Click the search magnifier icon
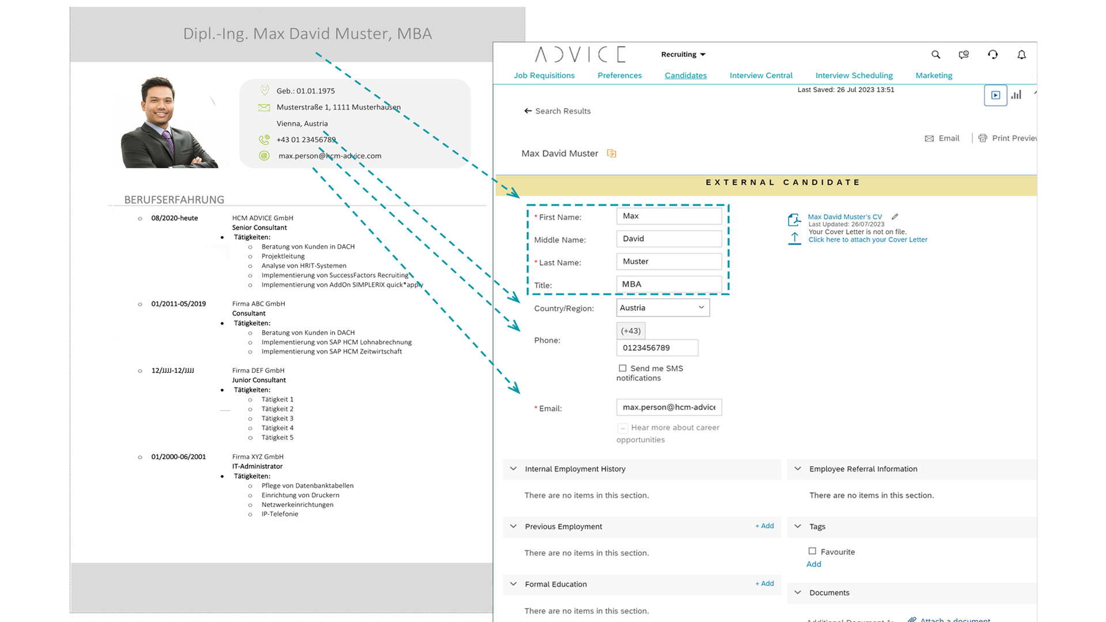This screenshot has height=622, width=1106. tap(935, 55)
